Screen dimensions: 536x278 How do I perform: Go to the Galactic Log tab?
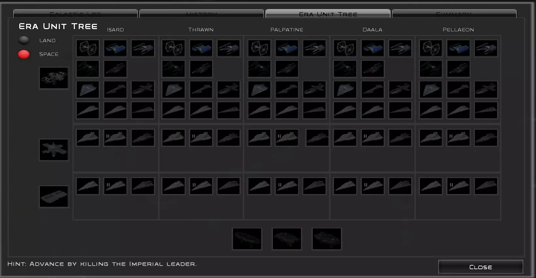(x=75, y=14)
